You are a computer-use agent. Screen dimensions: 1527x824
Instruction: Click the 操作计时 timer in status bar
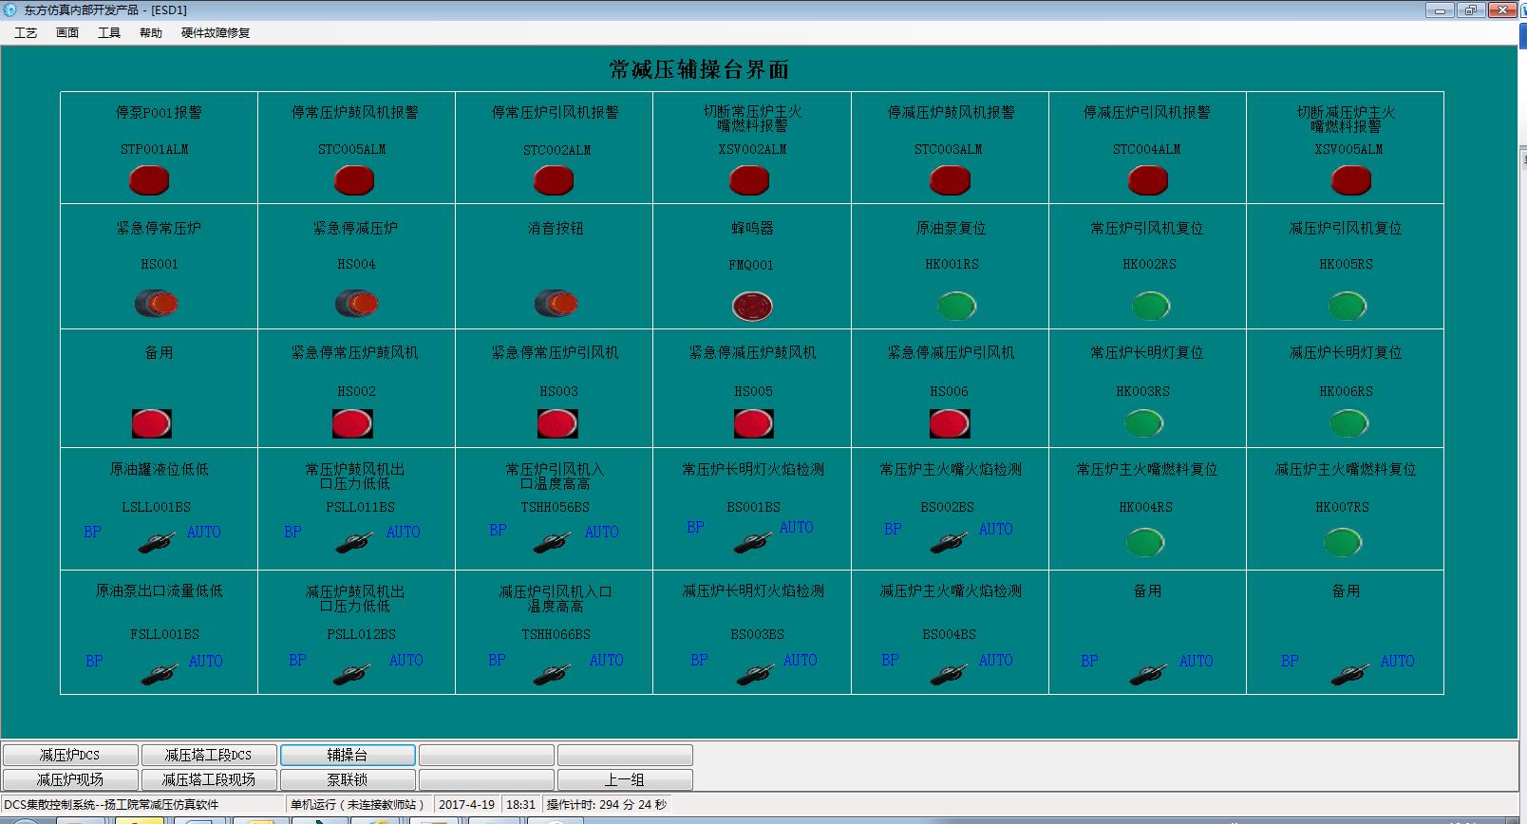pyautogui.click(x=608, y=804)
